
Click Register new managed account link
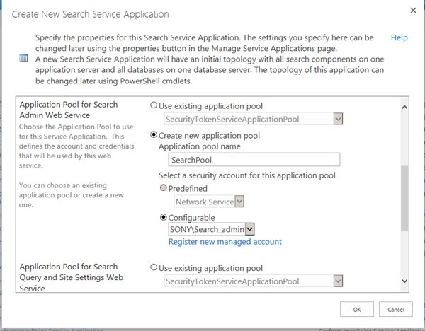(225, 242)
